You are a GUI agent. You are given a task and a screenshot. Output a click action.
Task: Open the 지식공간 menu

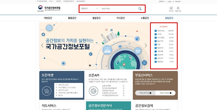[x=120, y=18]
